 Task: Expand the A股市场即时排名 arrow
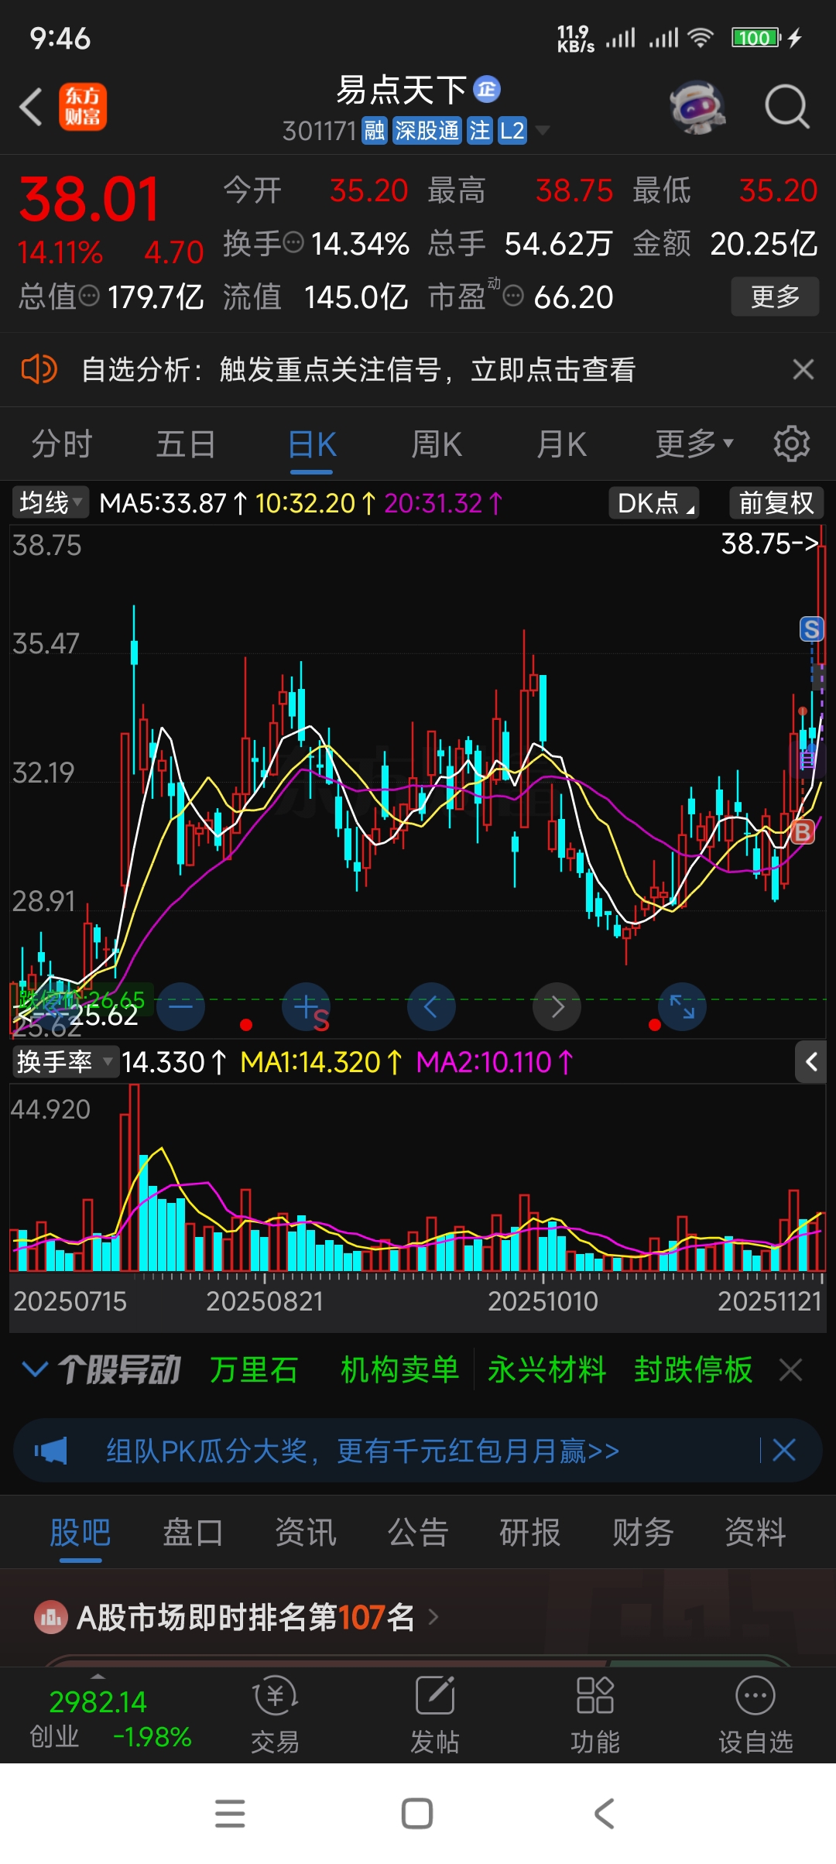[433, 1617]
